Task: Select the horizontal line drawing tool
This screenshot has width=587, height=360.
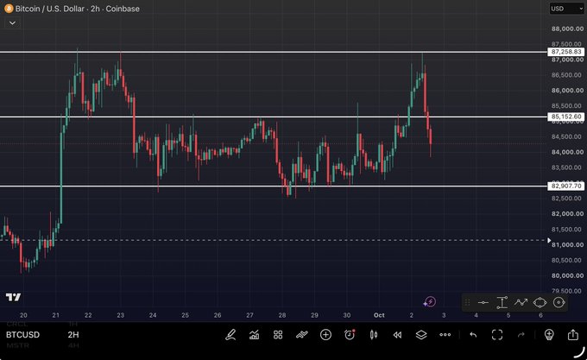Action: pos(483,302)
